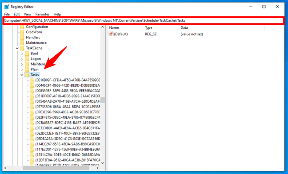
Task: Click the tree scroll right arrow
Action: click(x=97, y=168)
